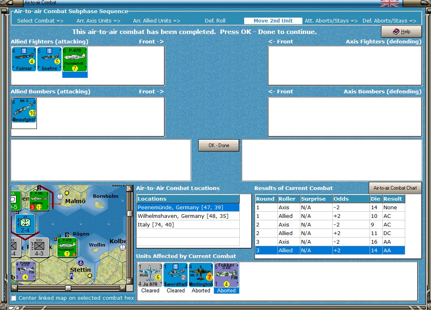Click the Arr. Allied Units subphase step
Image resolution: width=431 pixels, height=310 pixels.
pos(157,20)
